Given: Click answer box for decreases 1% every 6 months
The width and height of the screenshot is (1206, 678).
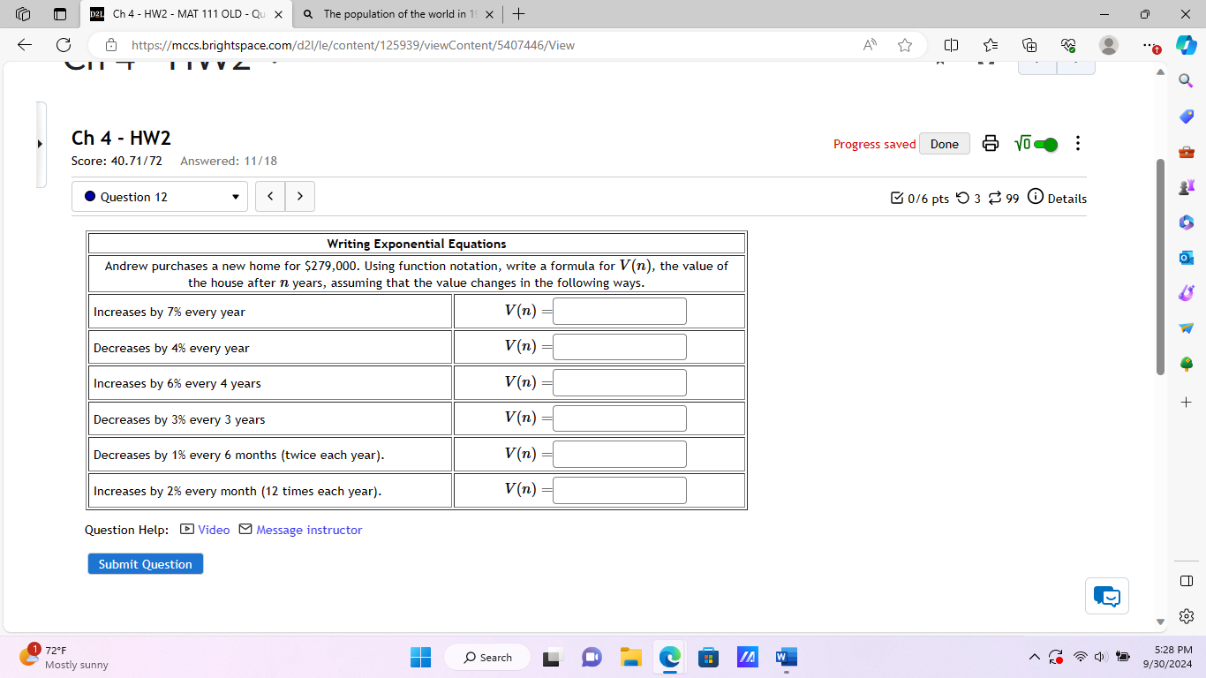Looking at the screenshot, I should (620, 455).
